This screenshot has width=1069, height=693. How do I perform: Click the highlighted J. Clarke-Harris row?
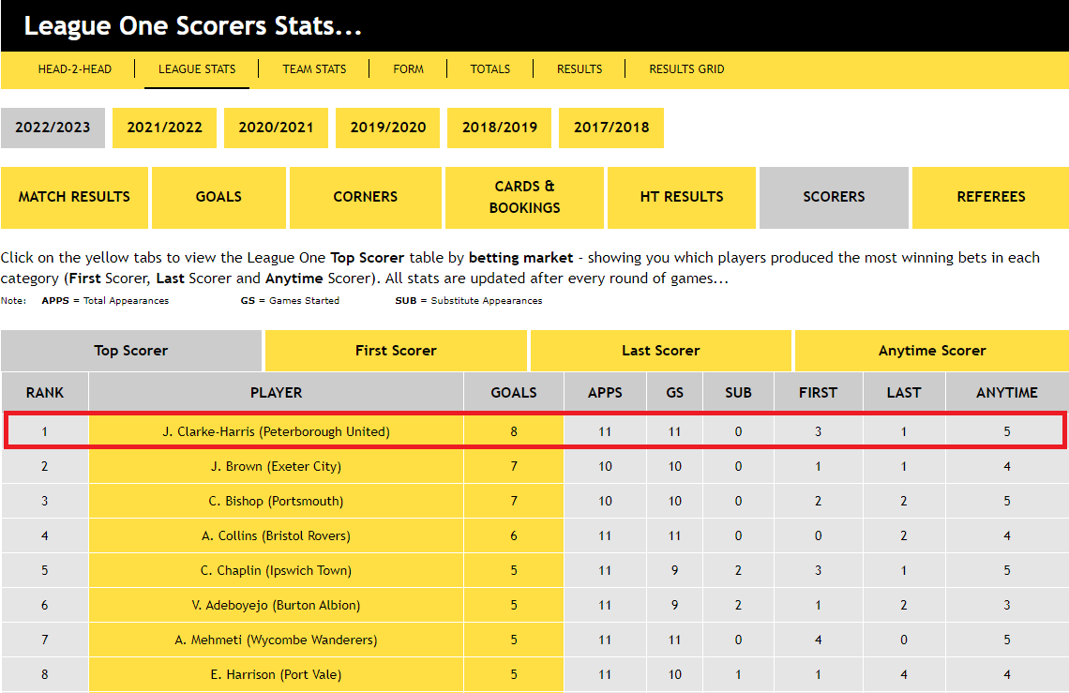[x=276, y=430]
